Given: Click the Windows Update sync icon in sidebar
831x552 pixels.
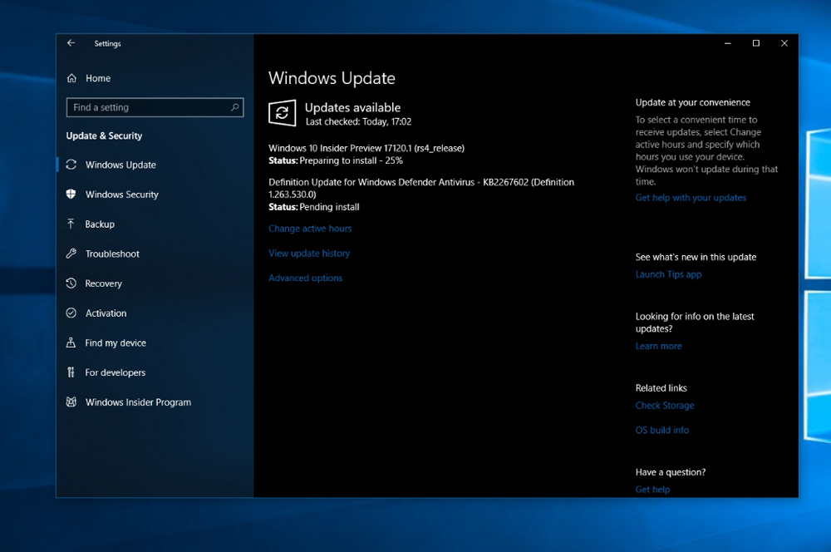Looking at the screenshot, I should coord(71,165).
